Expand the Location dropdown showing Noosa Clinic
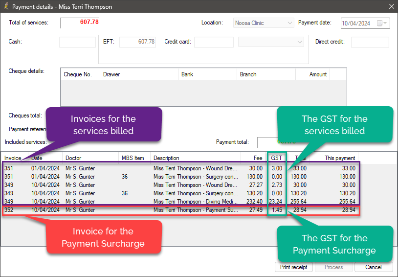Screen dimensions: 398x277 pyautogui.click(x=289, y=23)
